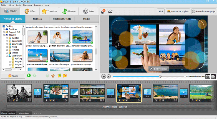Viewport: 217px width, 119px height.
Task: Switch to the Transitions tab
Action: [50, 11]
